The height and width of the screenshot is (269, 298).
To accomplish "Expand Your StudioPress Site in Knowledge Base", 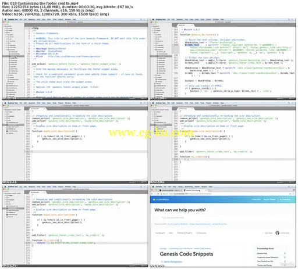I will tap(285, 261).
